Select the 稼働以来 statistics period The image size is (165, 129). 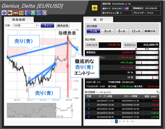point(150,31)
